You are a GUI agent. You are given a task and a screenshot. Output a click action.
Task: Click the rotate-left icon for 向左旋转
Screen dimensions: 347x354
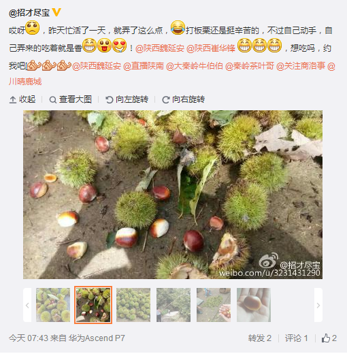pos(110,99)
